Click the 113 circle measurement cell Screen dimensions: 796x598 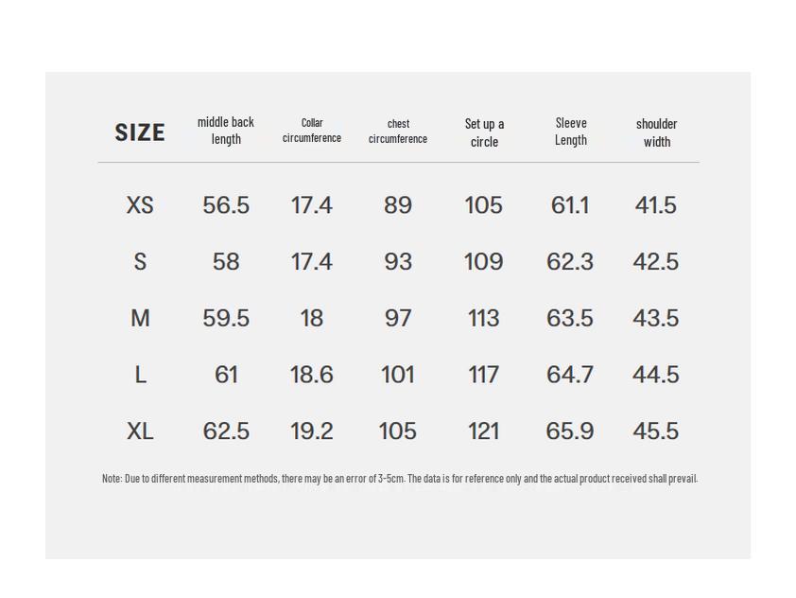click(x=484, y=319)
